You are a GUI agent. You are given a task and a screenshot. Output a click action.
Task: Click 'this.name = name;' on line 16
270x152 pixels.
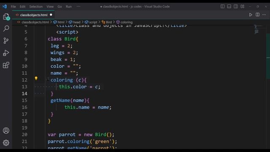tap(88, 107)
